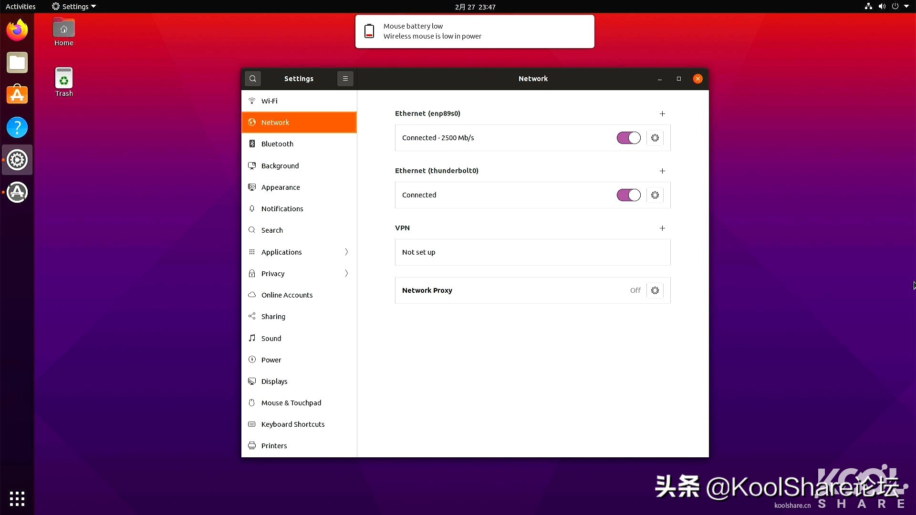
Task: Open the Activities overview
Action: [21, 6]
